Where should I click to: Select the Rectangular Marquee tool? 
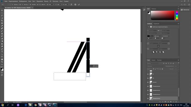pos(2,13)
